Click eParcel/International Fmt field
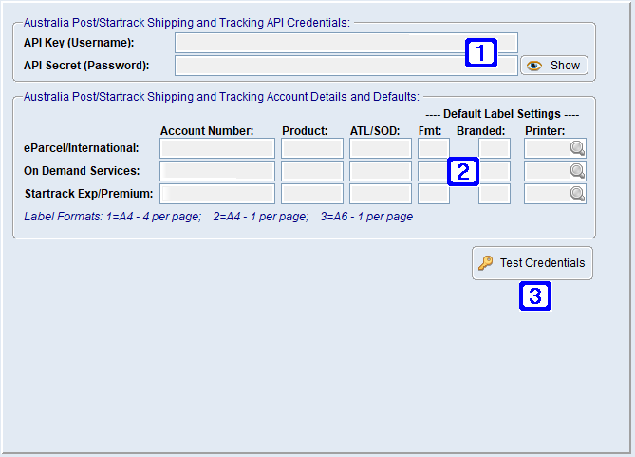Viewport: 635px width, 457px height. 434,148
